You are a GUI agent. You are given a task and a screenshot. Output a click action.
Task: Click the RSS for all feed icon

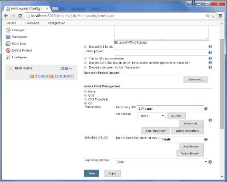point(32,76)
